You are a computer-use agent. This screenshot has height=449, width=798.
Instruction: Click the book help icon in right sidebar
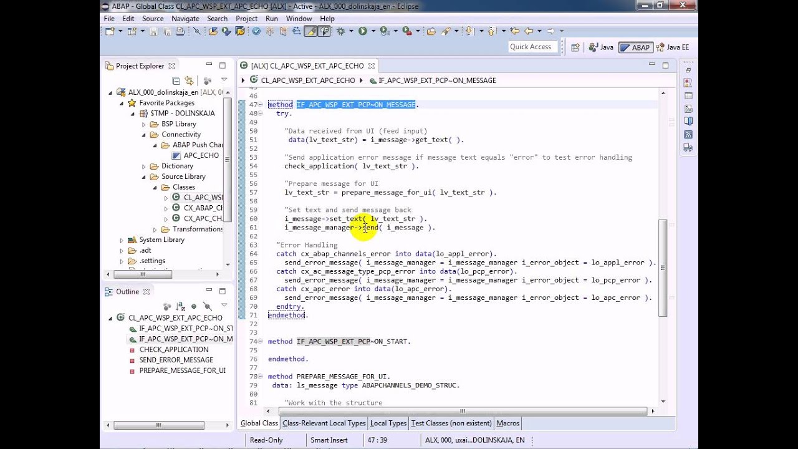tap(688, 122)
